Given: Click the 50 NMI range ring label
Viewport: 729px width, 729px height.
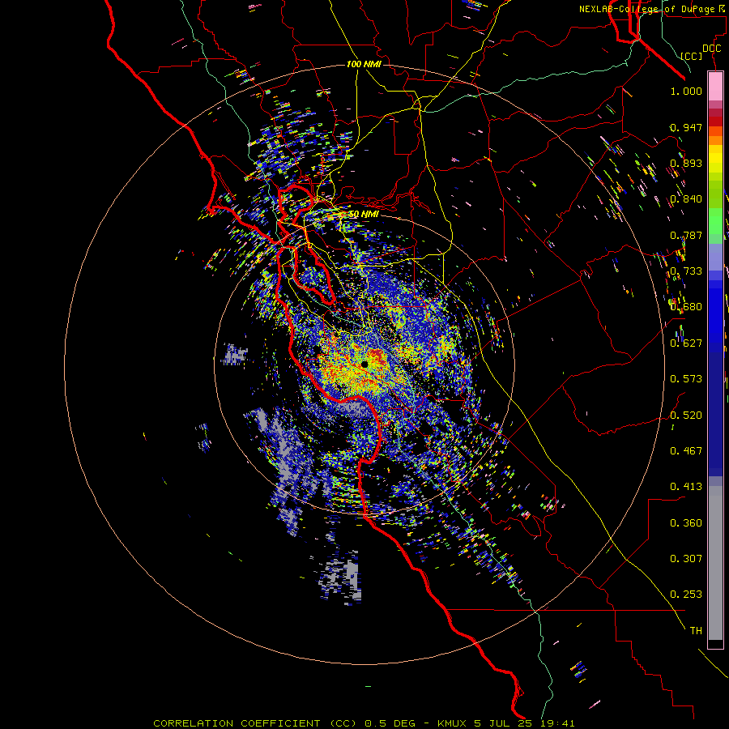Looking at the screenshot, I should click(363, 214).
